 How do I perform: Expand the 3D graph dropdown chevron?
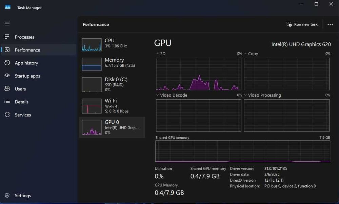click(x=158, y=54)
